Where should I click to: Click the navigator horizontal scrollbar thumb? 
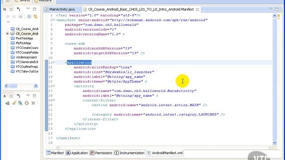(x=13, y=86)
